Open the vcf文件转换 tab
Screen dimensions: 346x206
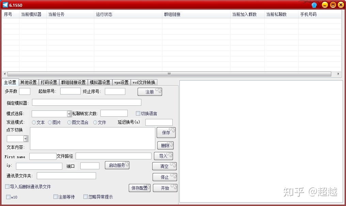pos(144,82)
